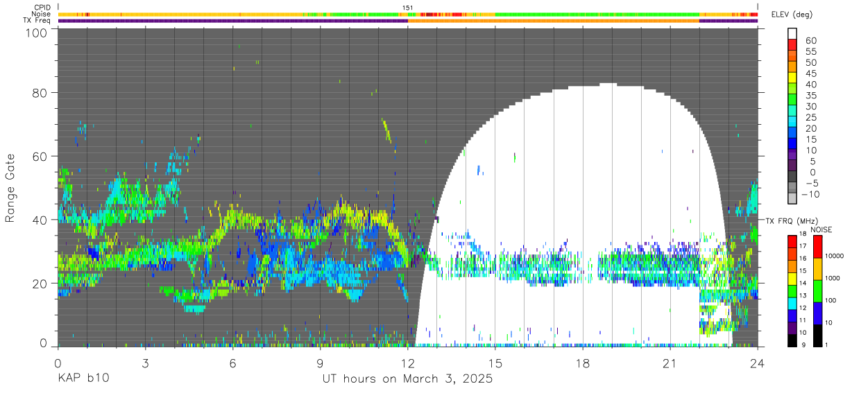Click UT hours axis tick "21"
The image size is (852, 393).
click(670, 363)
